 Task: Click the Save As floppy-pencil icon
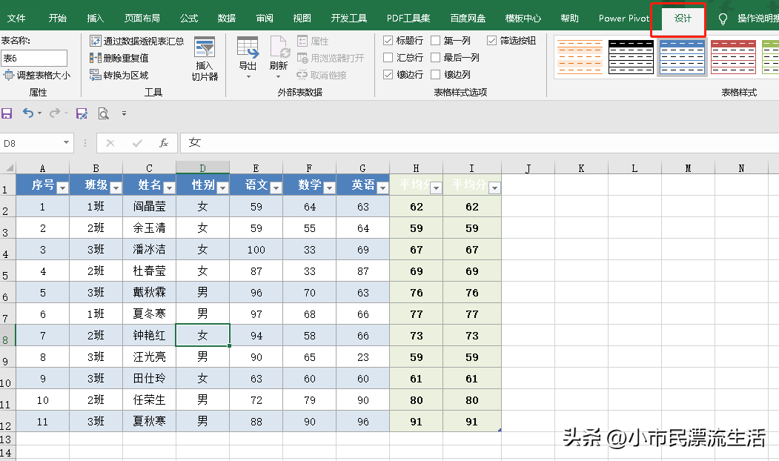coord(82,113)
